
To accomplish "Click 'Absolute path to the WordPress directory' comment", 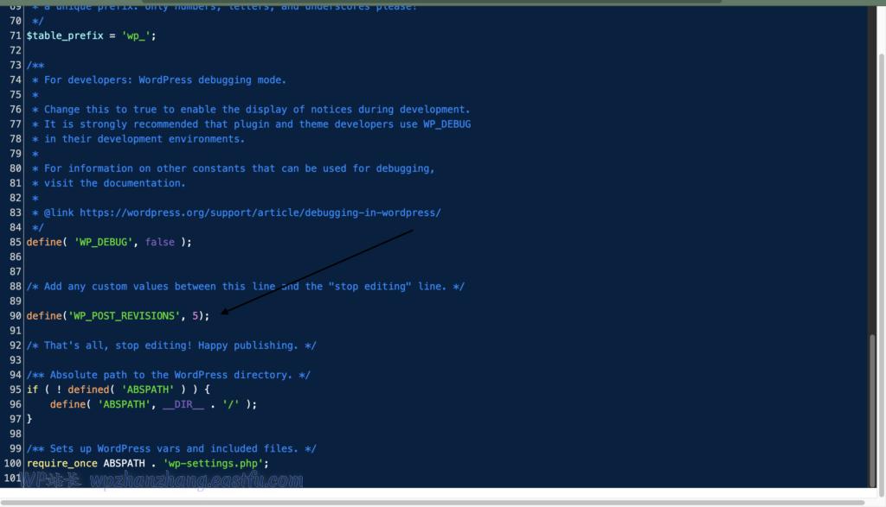I will click(169, 375).
